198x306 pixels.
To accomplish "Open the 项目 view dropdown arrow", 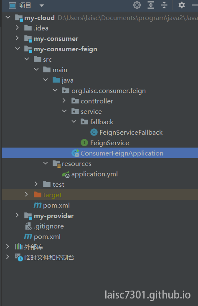I will coord(42,5).
